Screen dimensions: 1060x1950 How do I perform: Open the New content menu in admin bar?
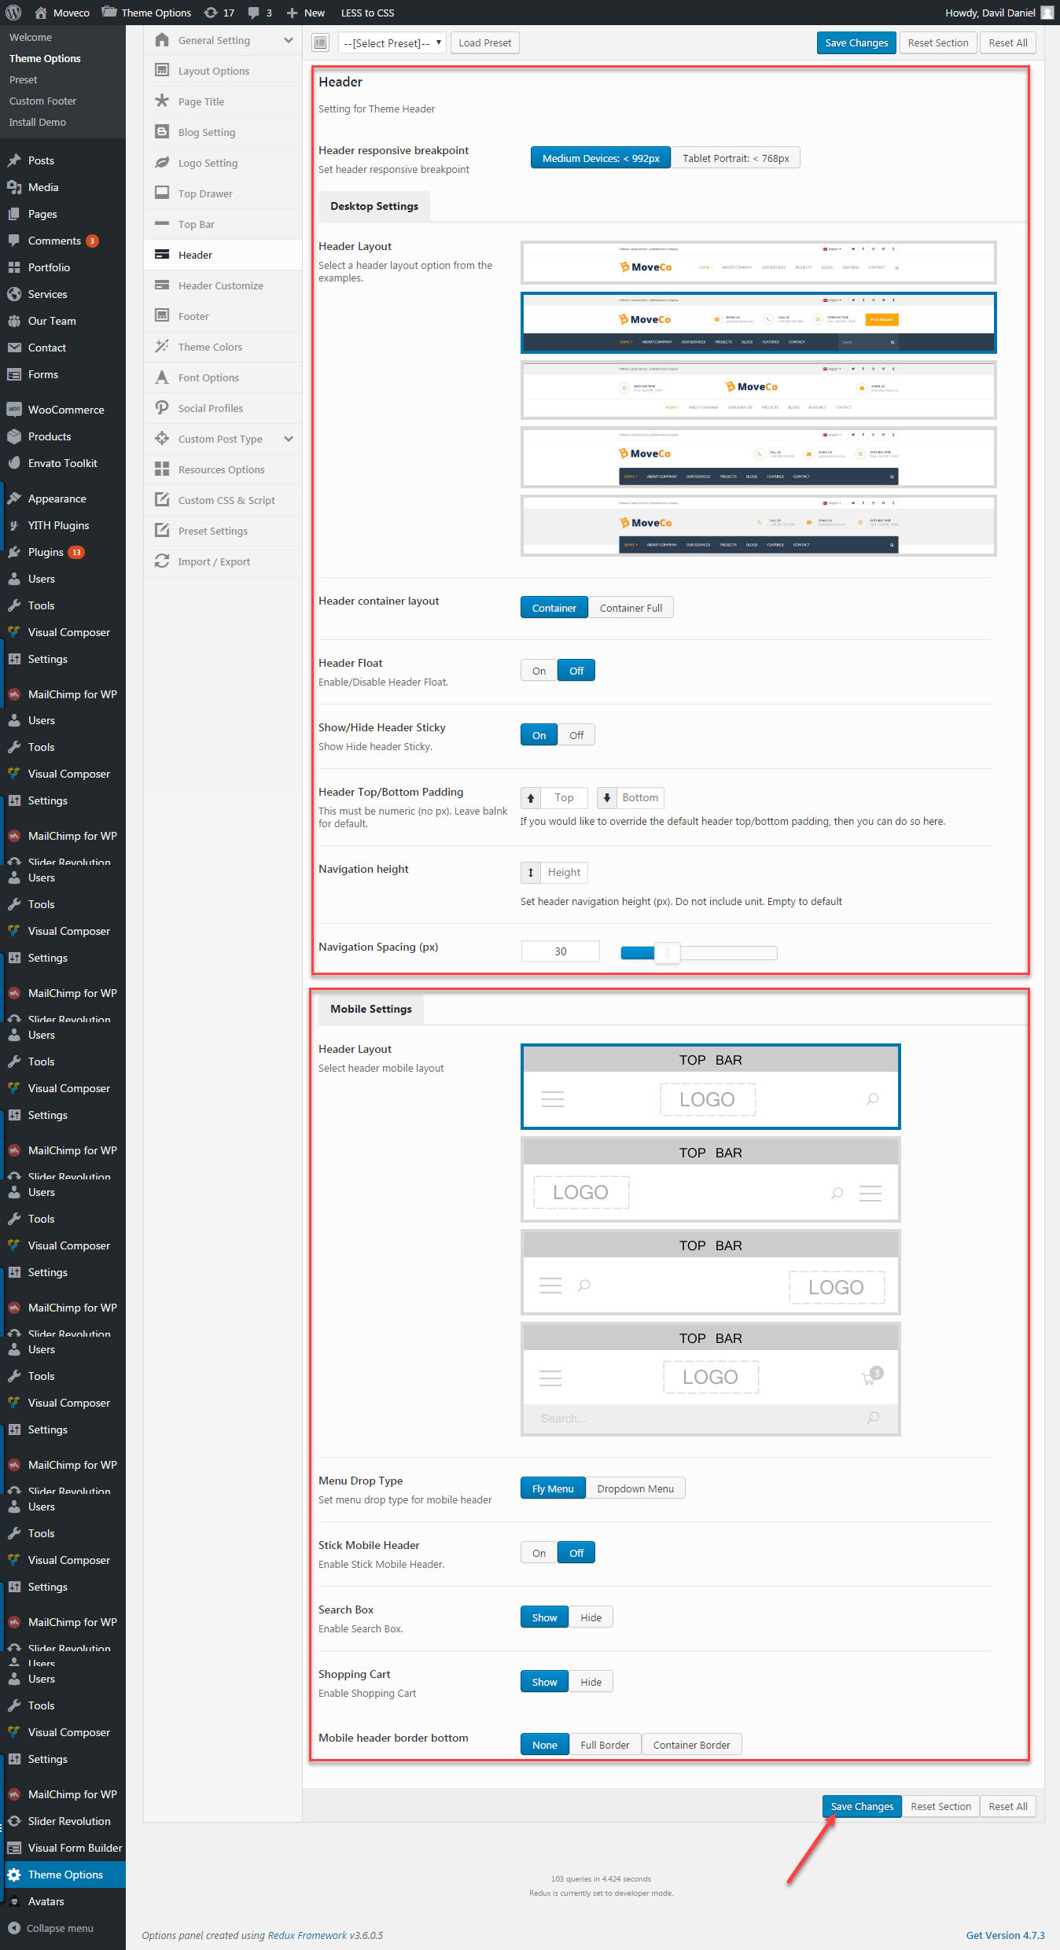306,13
